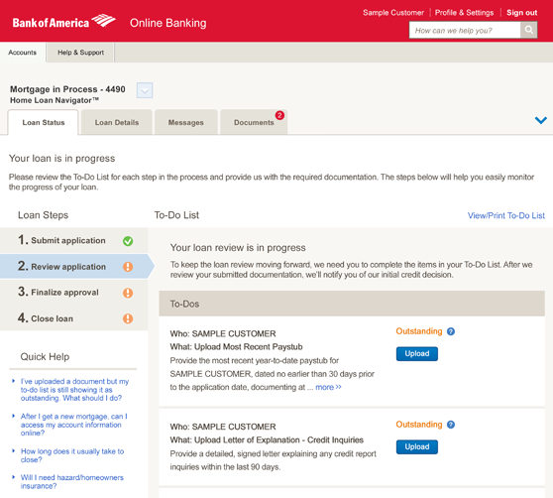This screenshot has width=553, height=498.
Task: Open help link about accessing account information online
Action: click(73, 425)
